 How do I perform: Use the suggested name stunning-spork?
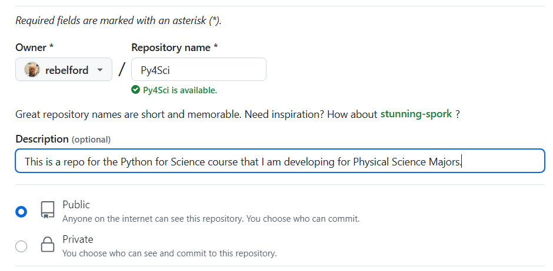[x=416, y=114]
